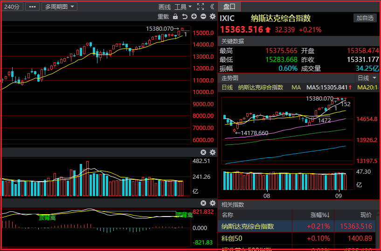Click the 最低 value 15283.668
The height and width of the screenshot is (251, 381).
pyautogui.click(x=281, y=60)
